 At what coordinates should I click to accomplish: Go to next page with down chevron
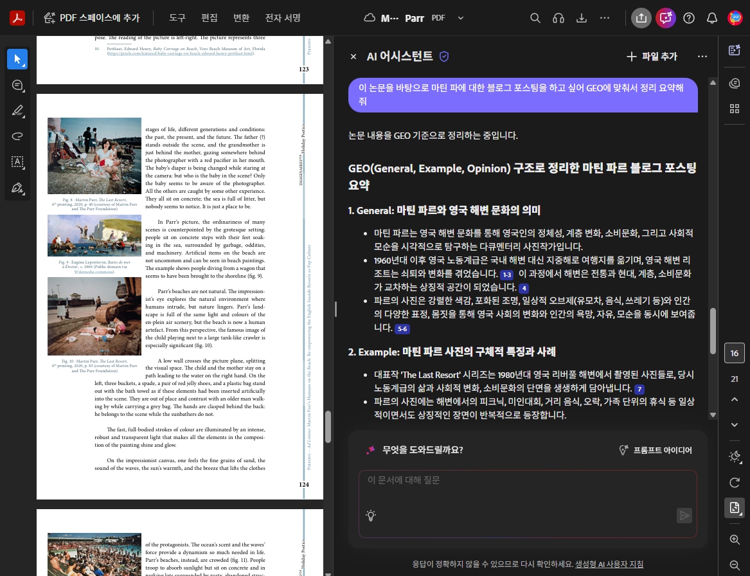pos(735,425)
